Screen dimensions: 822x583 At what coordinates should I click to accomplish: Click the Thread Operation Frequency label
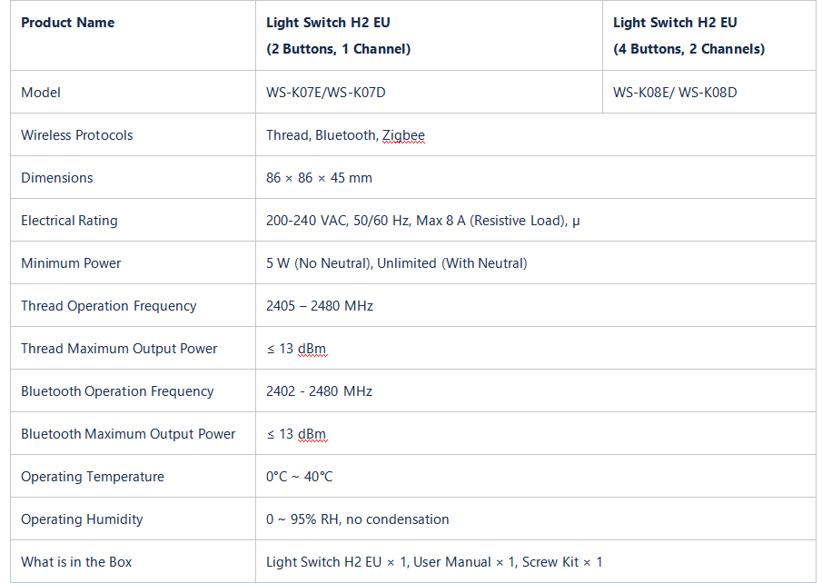(108, 306)
